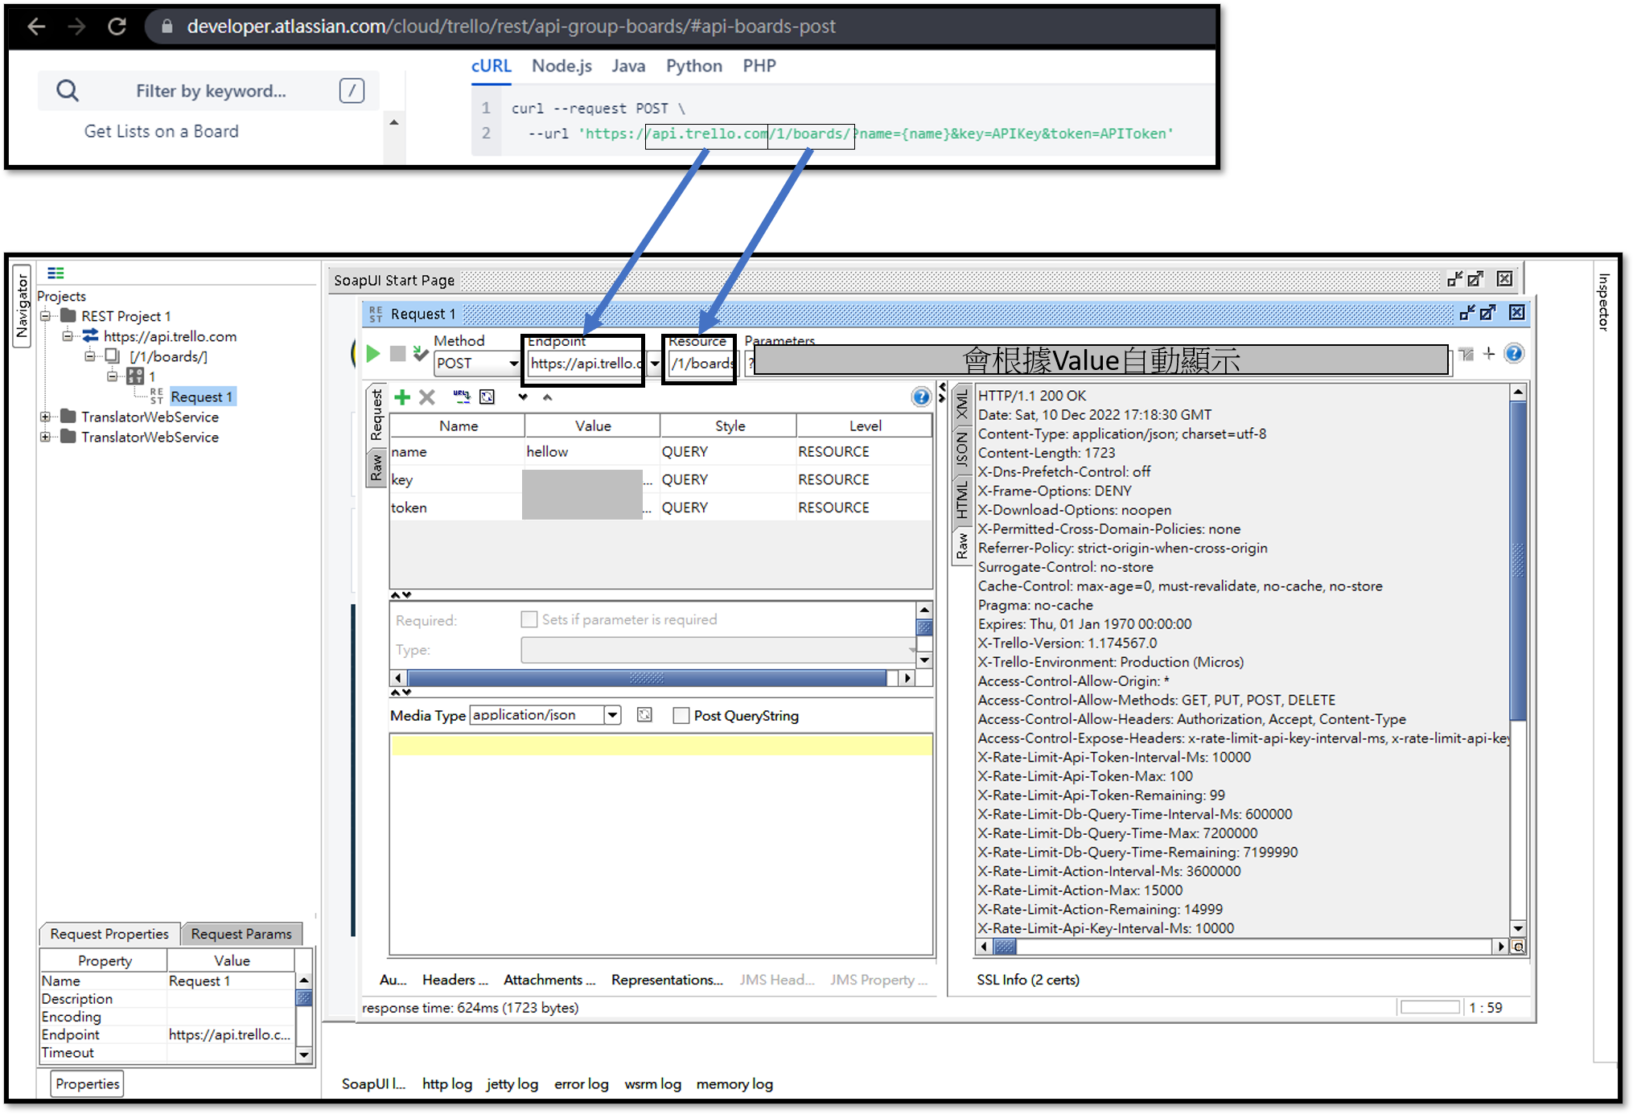This screenshot has width=1633, height=1114.
Task: Add a parameter with green plus
Action: tap(402, 397)
